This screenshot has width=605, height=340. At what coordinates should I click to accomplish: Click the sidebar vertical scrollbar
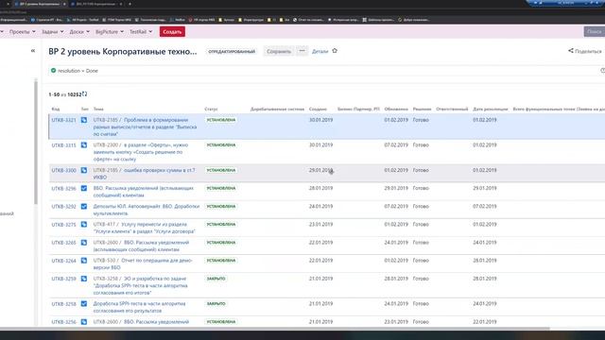pyautogui.click(x=36, y=143)
